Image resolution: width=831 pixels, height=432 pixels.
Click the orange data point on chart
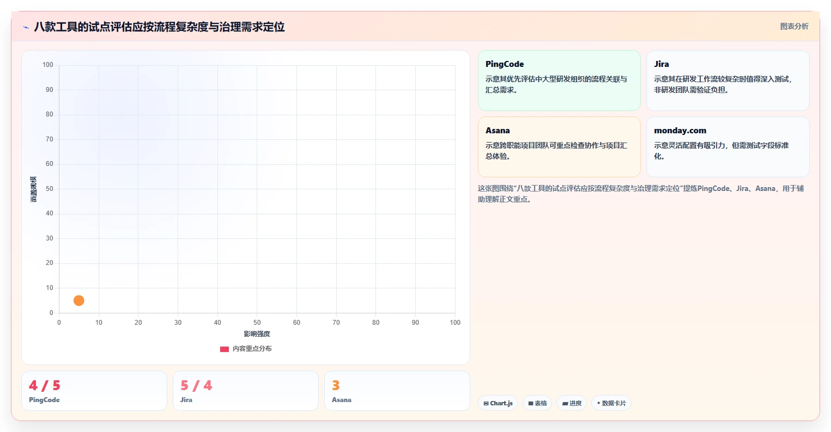pyautogui.click(x=79, y=300)
